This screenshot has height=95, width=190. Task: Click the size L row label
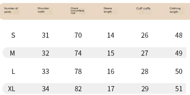13,72
